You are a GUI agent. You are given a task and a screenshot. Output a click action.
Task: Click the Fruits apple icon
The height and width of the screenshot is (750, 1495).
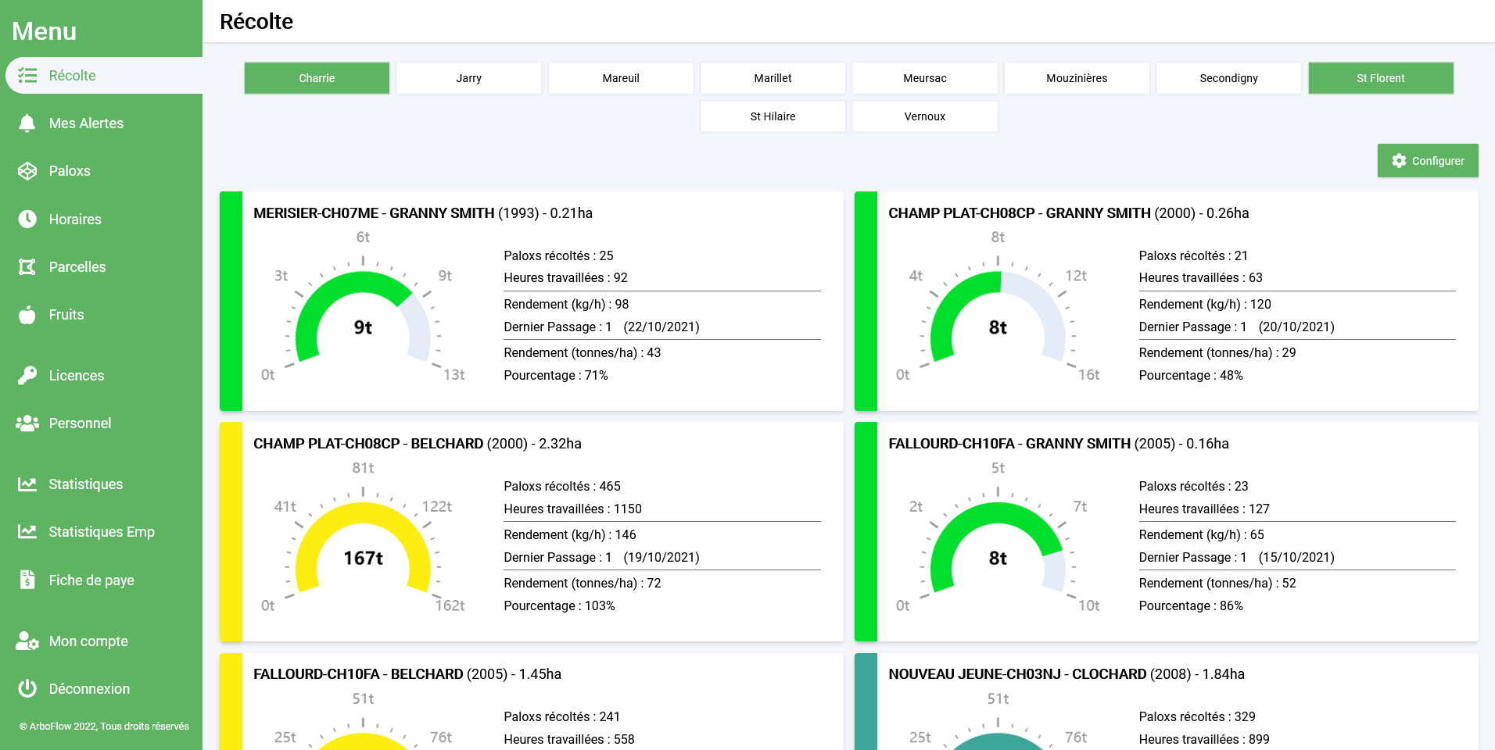coord(27,315)
